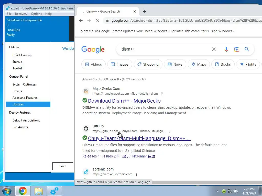
Task: Click the Google logo
Action: 93,50
